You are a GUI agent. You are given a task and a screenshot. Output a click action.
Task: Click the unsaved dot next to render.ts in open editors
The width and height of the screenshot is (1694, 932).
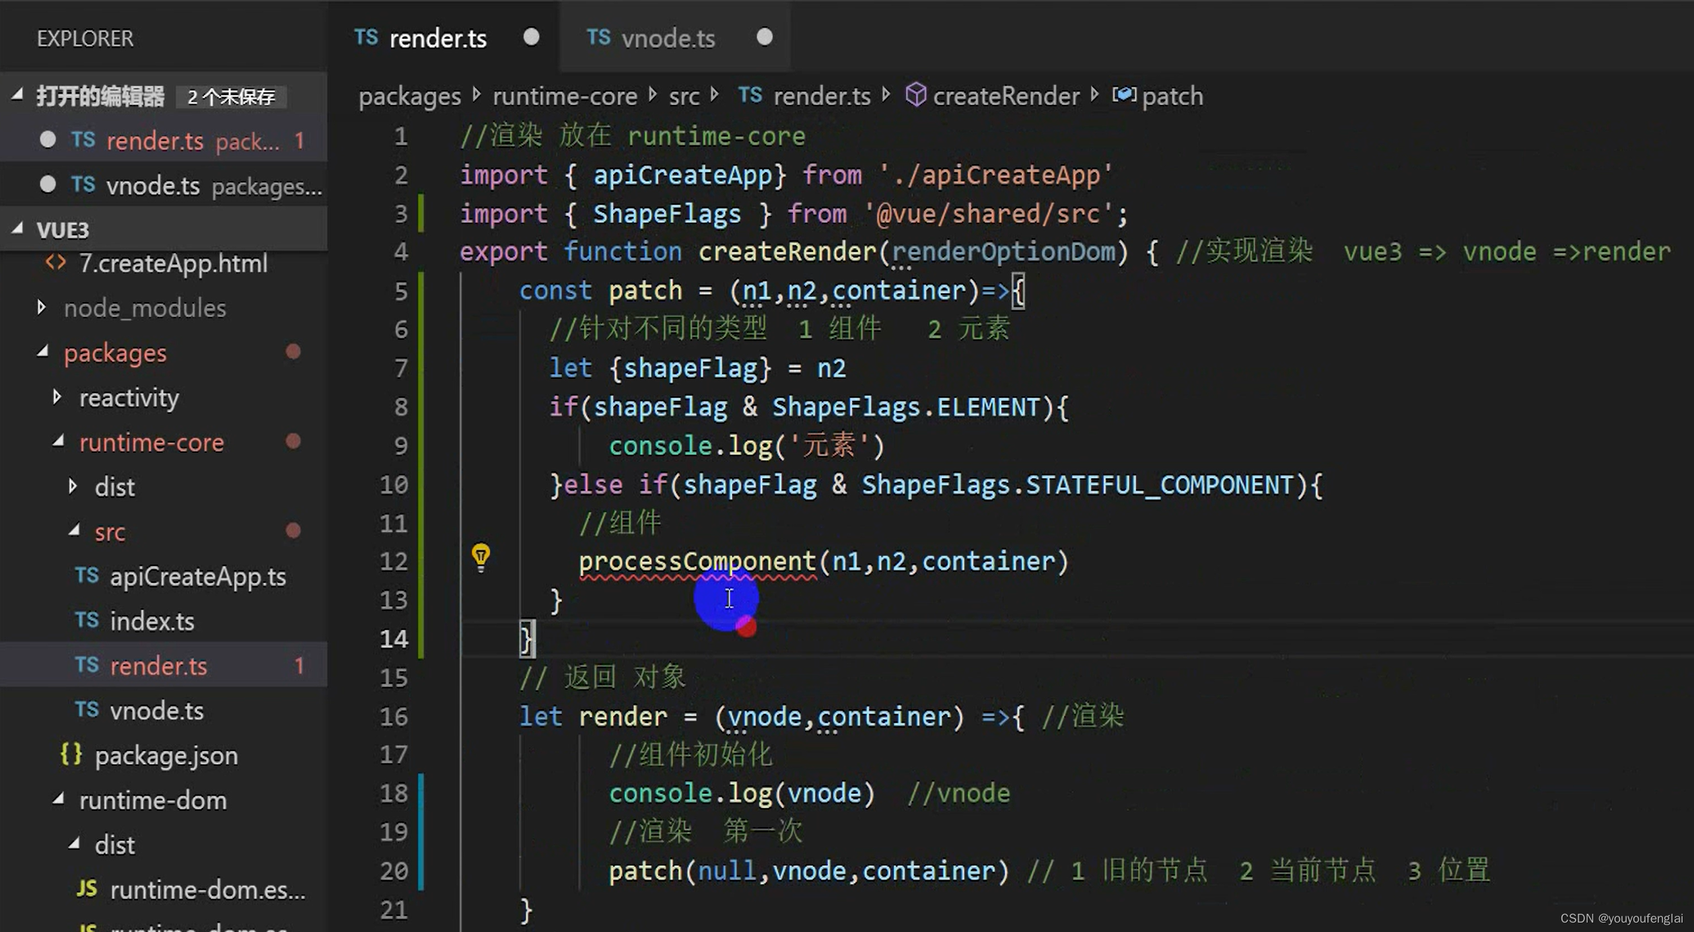tap(47, 140)
